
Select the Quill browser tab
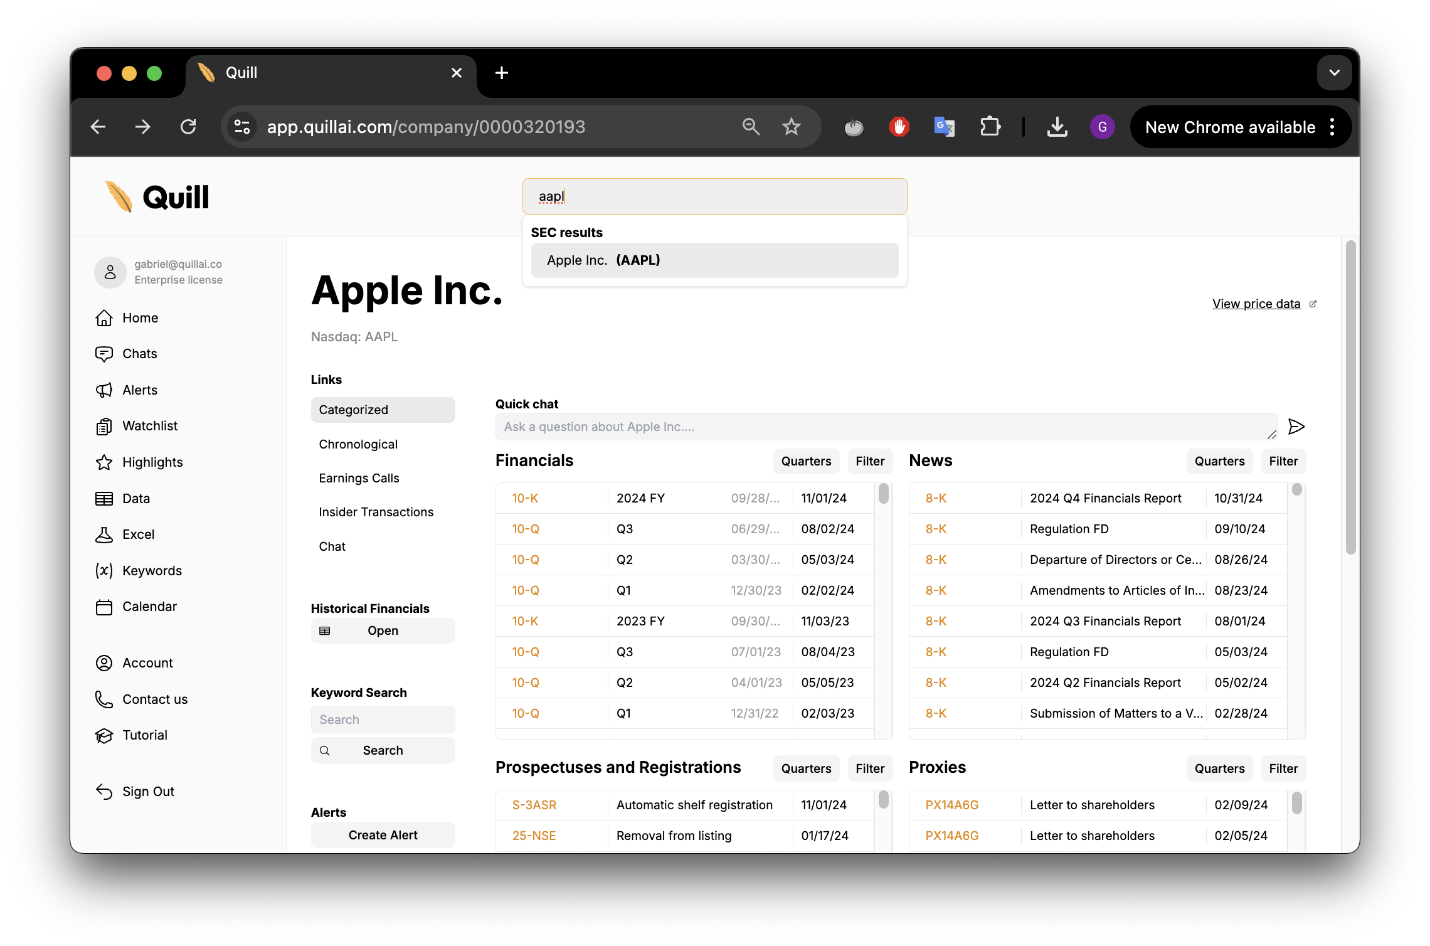click(x=331, y=73)
